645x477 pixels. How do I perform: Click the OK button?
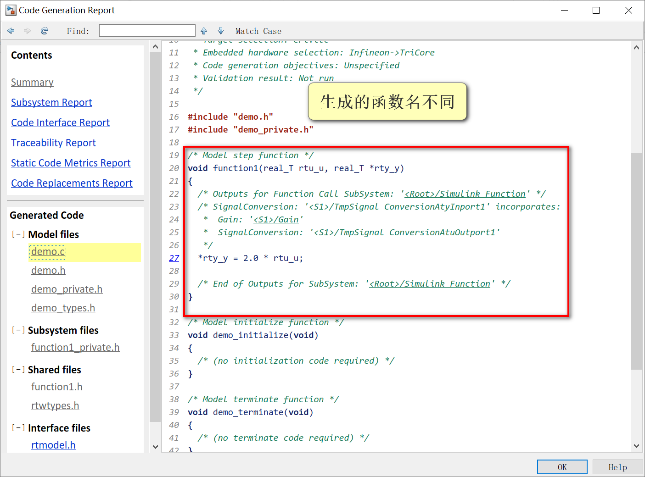pos(562,467)
